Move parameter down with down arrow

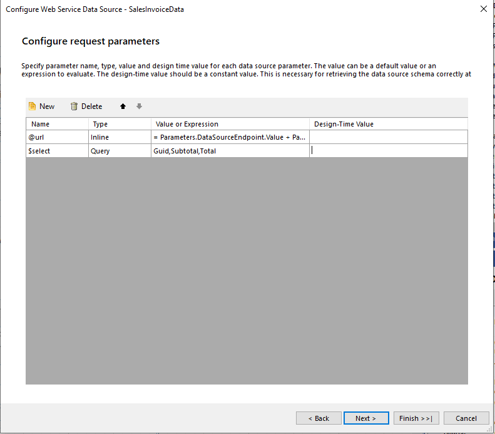click(139, 106)
